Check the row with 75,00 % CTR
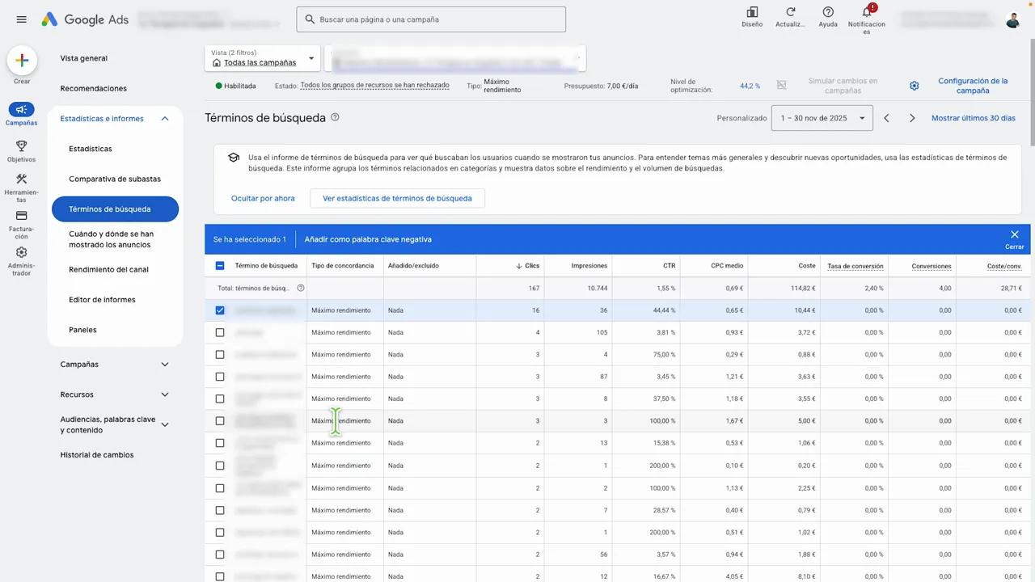The width and height of the screenshot is (1035, 582). (x=220, y=355)
